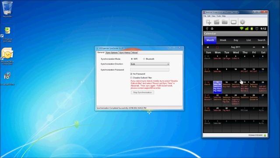Select August 30 in the calendar
Viewport: 280px width, 158px height.
(x=227, y=113)
